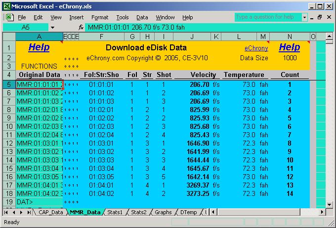
Task: Open the Tools menu
Action: pyautogui.click(x=122, y=17)
